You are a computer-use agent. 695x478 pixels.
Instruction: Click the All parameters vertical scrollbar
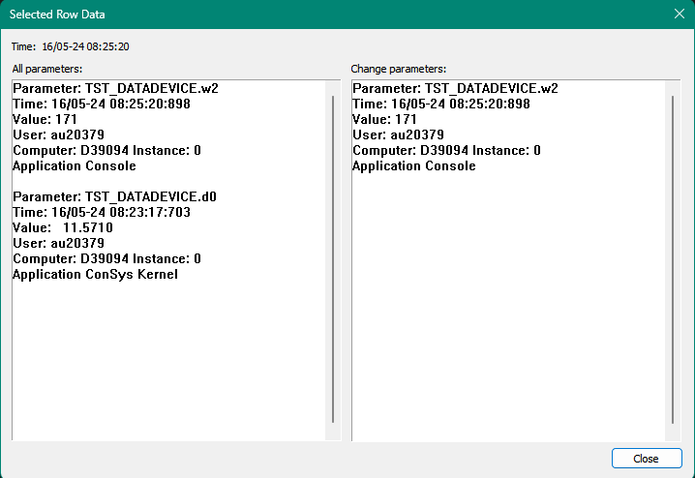(333, 258)
